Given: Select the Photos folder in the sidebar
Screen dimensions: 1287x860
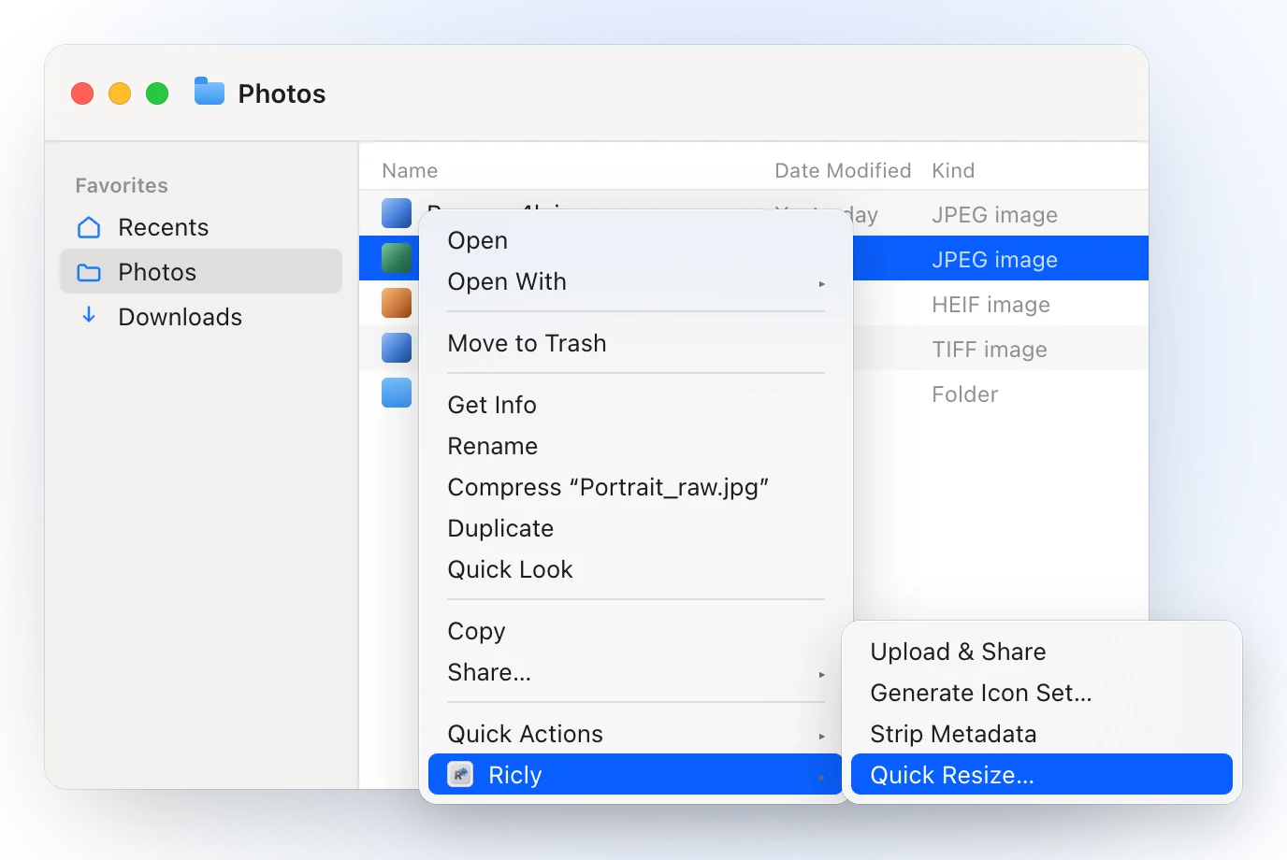Looking at the screenshot, I should (201, 272).
